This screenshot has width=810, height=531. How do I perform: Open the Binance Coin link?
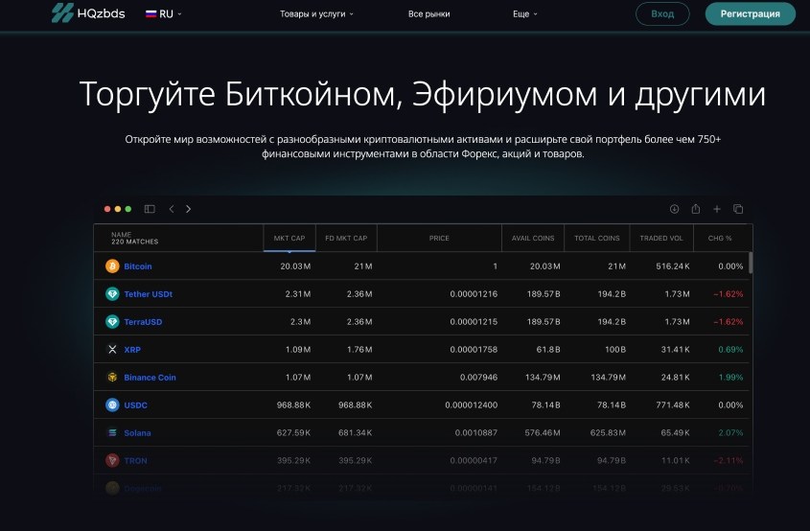[x=150, y=378]
